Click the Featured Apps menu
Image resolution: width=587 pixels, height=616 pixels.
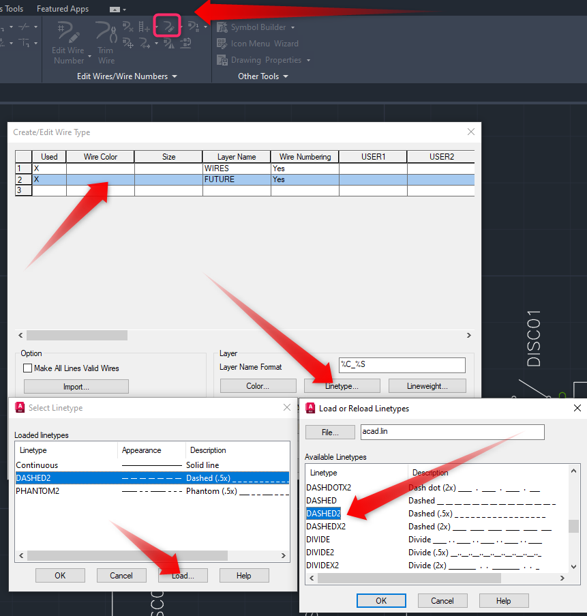click(x=63, y=9)
